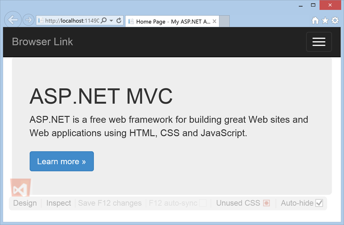
Task: Click the search magnifier in address bar
Action: [104, 21]
